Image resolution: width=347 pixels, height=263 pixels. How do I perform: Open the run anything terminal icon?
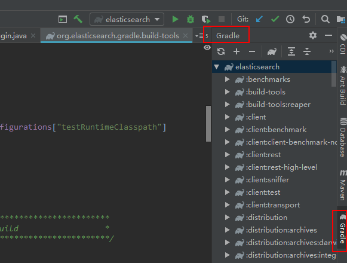tap(63, 19)
